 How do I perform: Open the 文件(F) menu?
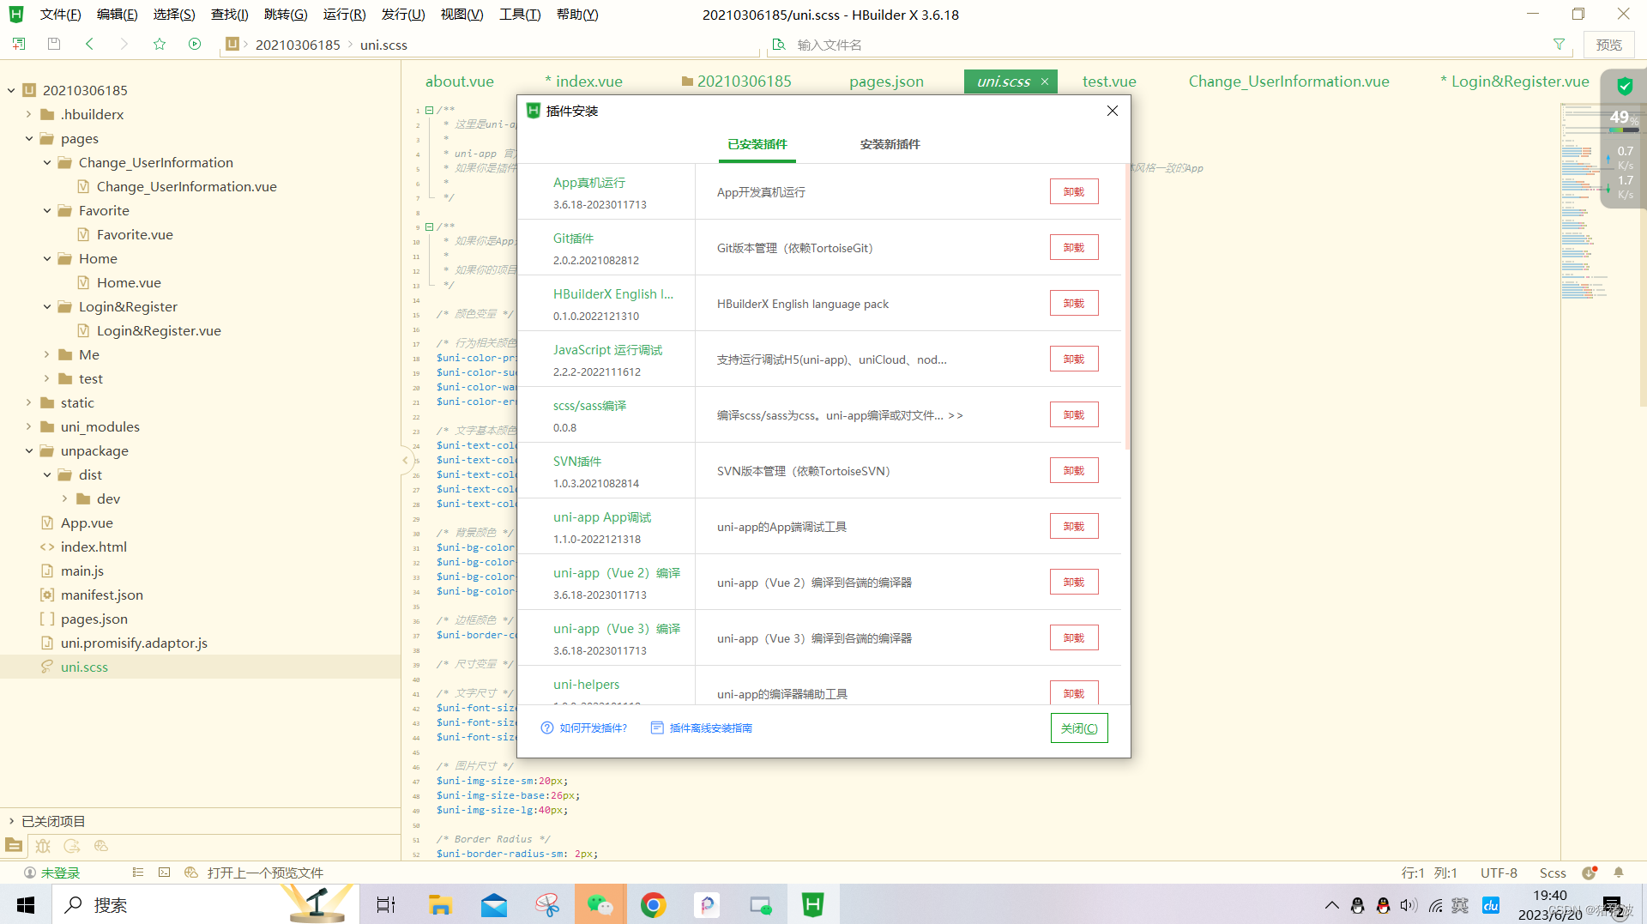60,15
